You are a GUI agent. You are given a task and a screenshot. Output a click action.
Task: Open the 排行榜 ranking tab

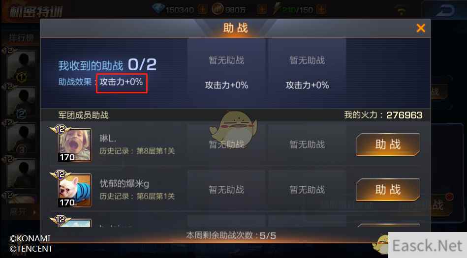coord(22,38)
